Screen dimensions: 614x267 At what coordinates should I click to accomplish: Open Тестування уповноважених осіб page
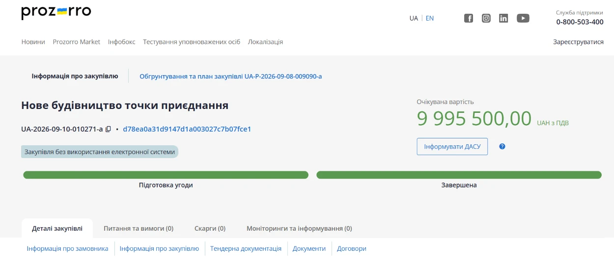coord(192,42)
